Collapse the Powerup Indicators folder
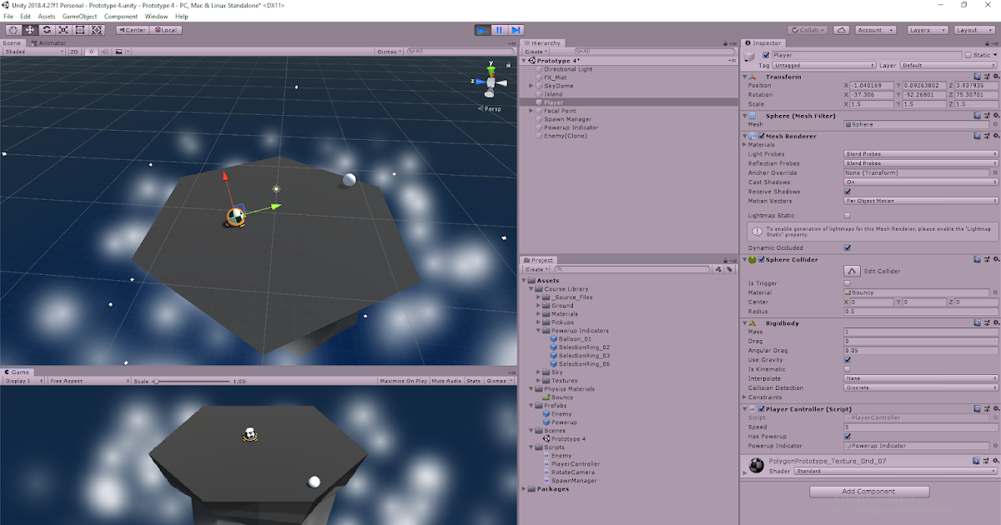Image resolution: width=1001 pixels, height=525 pixels. pyautogui.click(x=540, y=330)
